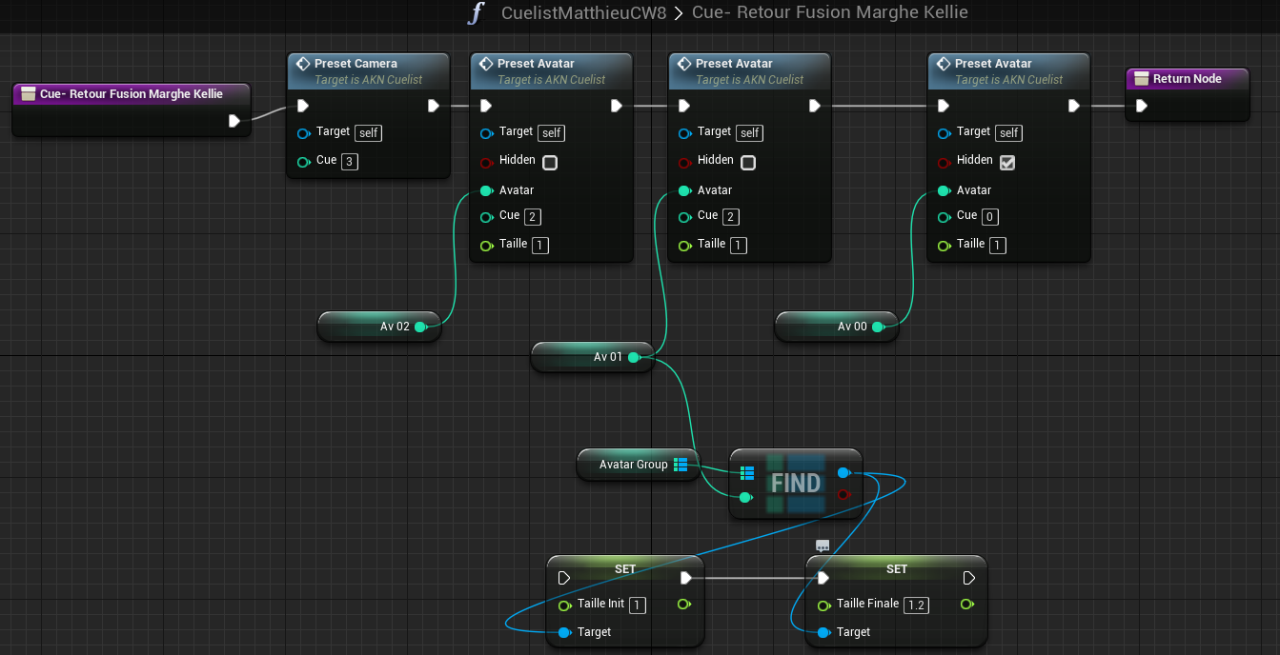1280x655 pixels.
Task: Select the purple function entry node title
Action: click(132, 94)
